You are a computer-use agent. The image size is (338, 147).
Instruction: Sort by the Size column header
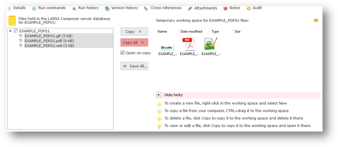pos(237,31)
